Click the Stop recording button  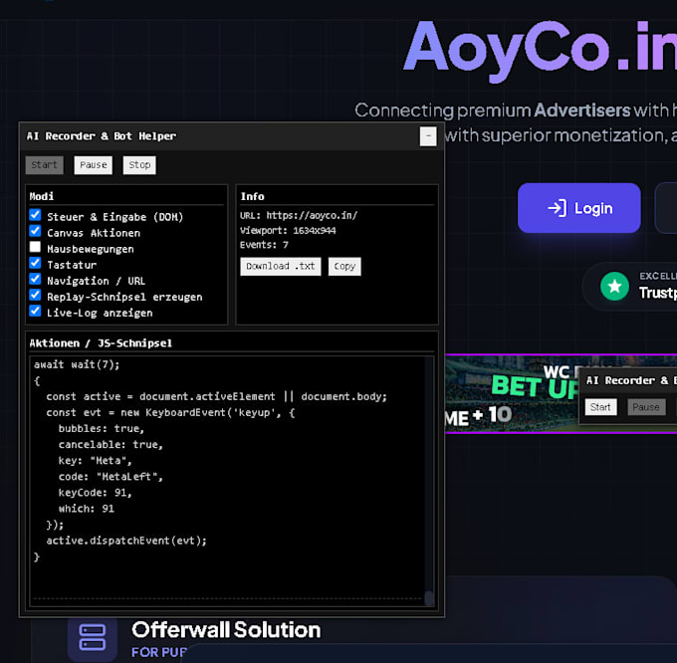coord(139,165)
